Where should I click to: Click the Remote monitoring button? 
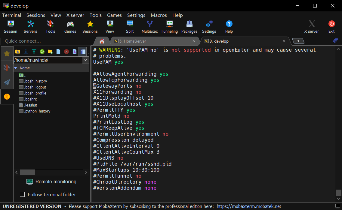click(51, 181)
